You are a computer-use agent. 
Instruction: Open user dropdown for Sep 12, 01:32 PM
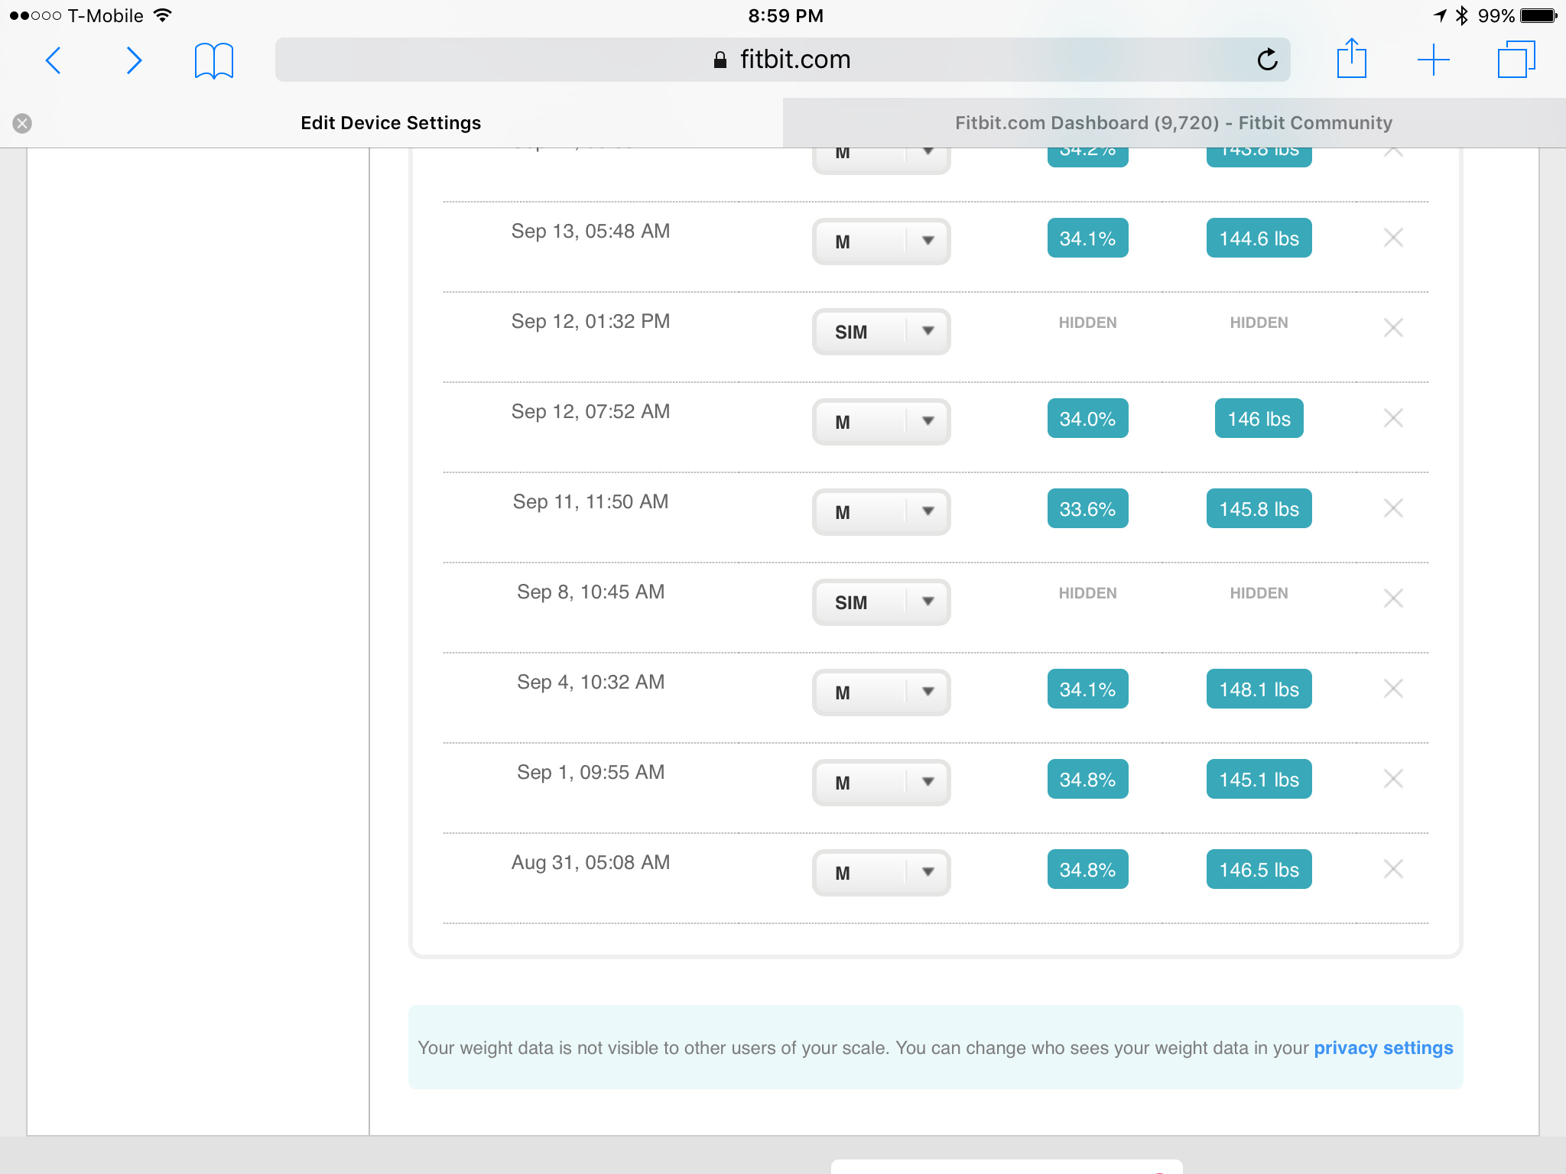click(x=881, y=332)
